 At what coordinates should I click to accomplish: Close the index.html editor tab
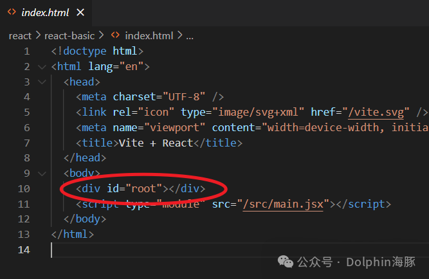(x=80, y=12)
